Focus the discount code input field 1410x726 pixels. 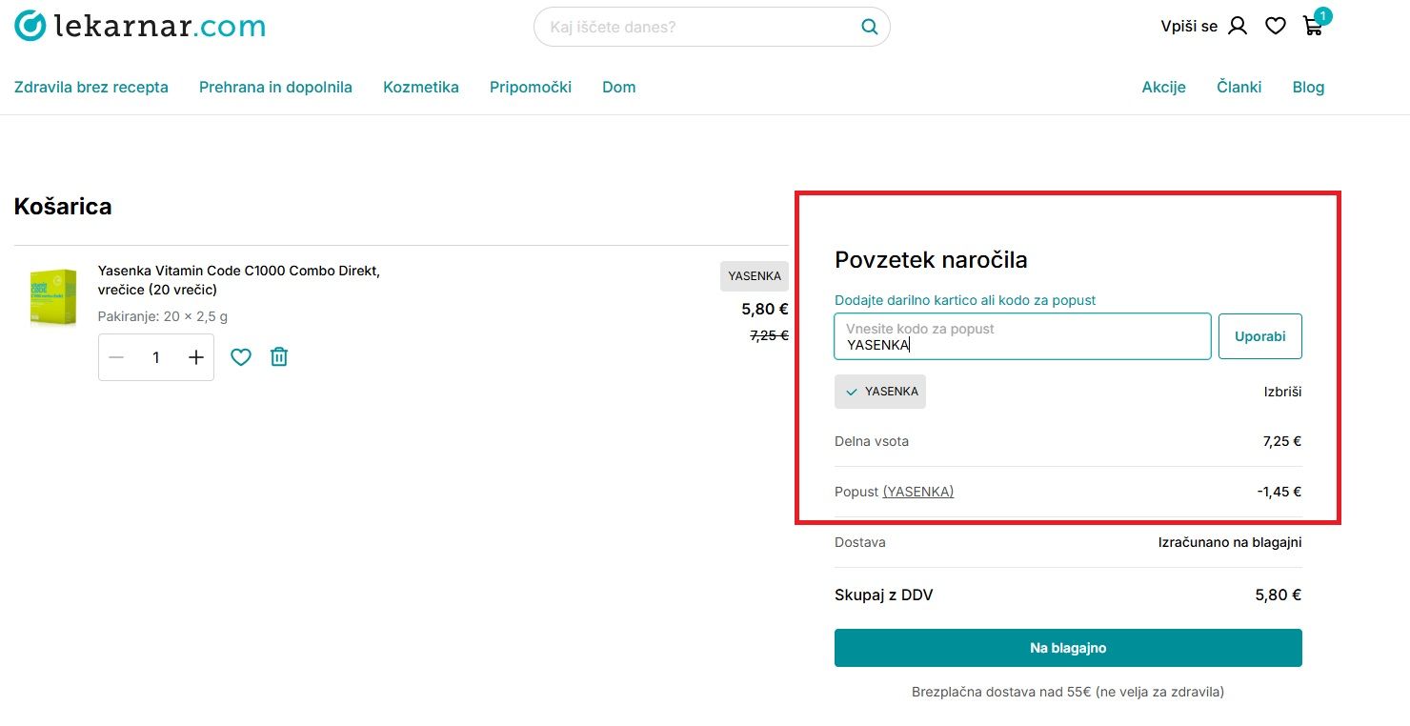tap(1021, 337)
